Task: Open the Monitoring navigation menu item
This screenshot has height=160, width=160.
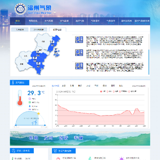Action: pyautogui.click(x=64, y=21)
